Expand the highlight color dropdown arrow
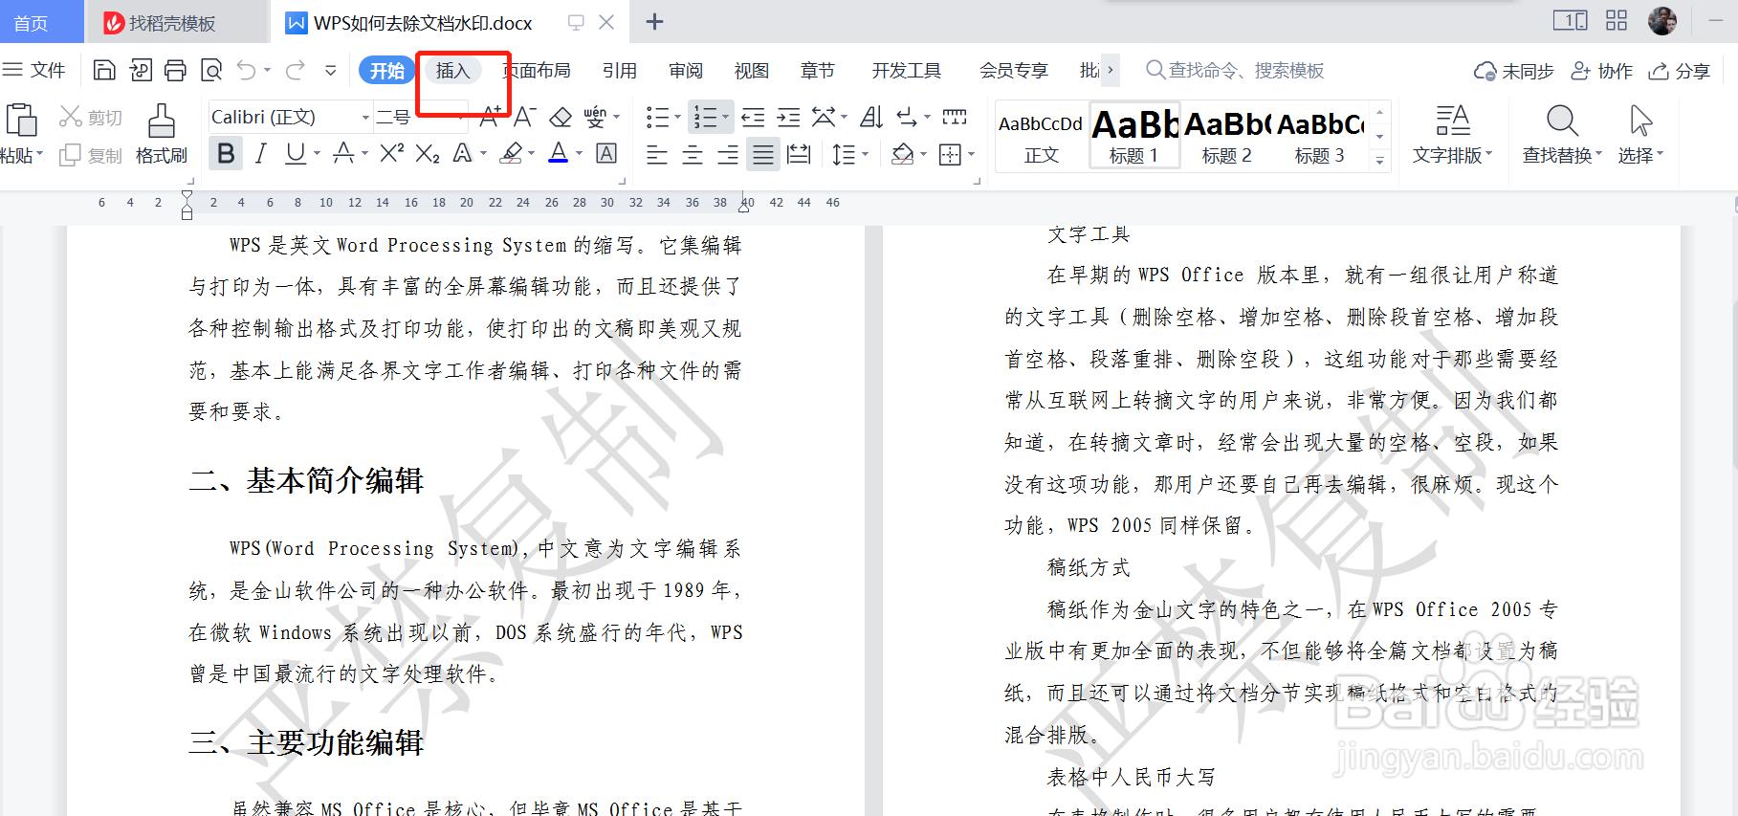 coord(531,153)
